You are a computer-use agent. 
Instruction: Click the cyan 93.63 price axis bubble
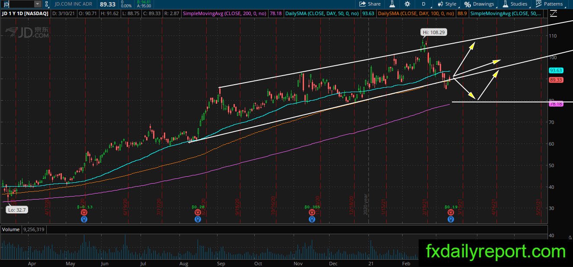point(556,70)
